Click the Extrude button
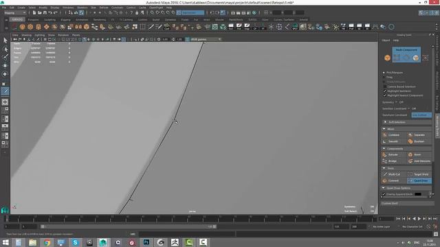Screen dimensions: 440x247 click(394, 154)
